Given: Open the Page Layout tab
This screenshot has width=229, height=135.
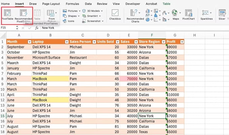Looking at the screenshot, I should pos(51,4).
